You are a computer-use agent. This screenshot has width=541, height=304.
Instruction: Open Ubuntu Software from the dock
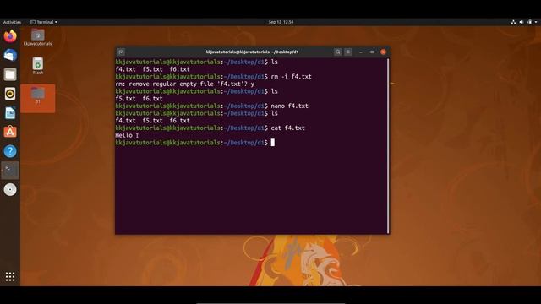(10, 132)
